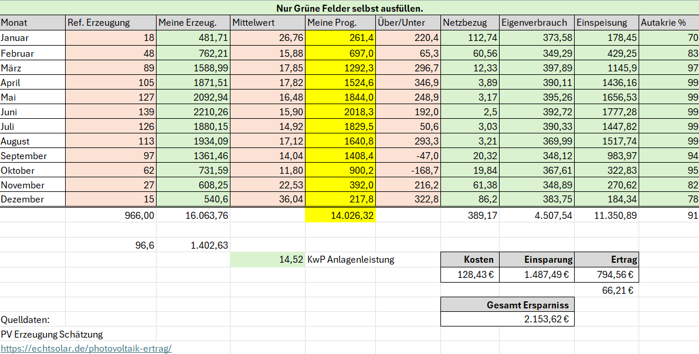The height and width of the screenshot is (354, 699).
Task: Select the 'Nur Grüne Felder selbst ausfüllen' title cell
Action: [x=349, y=8]
